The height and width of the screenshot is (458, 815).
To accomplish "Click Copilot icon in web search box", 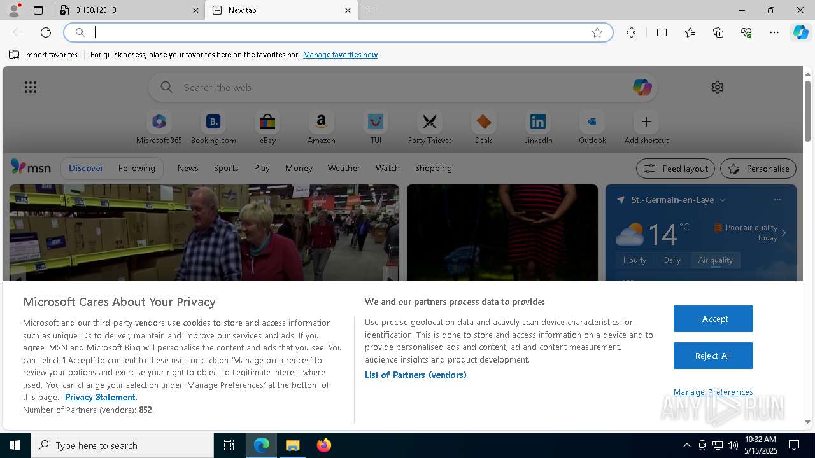I will click(642, 87).
